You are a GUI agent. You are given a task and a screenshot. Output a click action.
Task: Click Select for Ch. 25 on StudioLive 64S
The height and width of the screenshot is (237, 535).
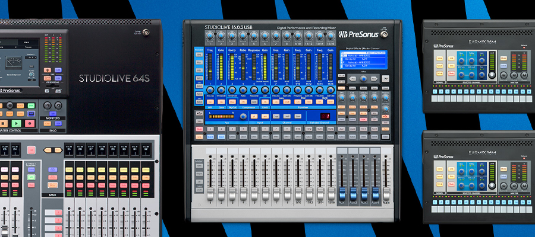[x=69, y=169]
